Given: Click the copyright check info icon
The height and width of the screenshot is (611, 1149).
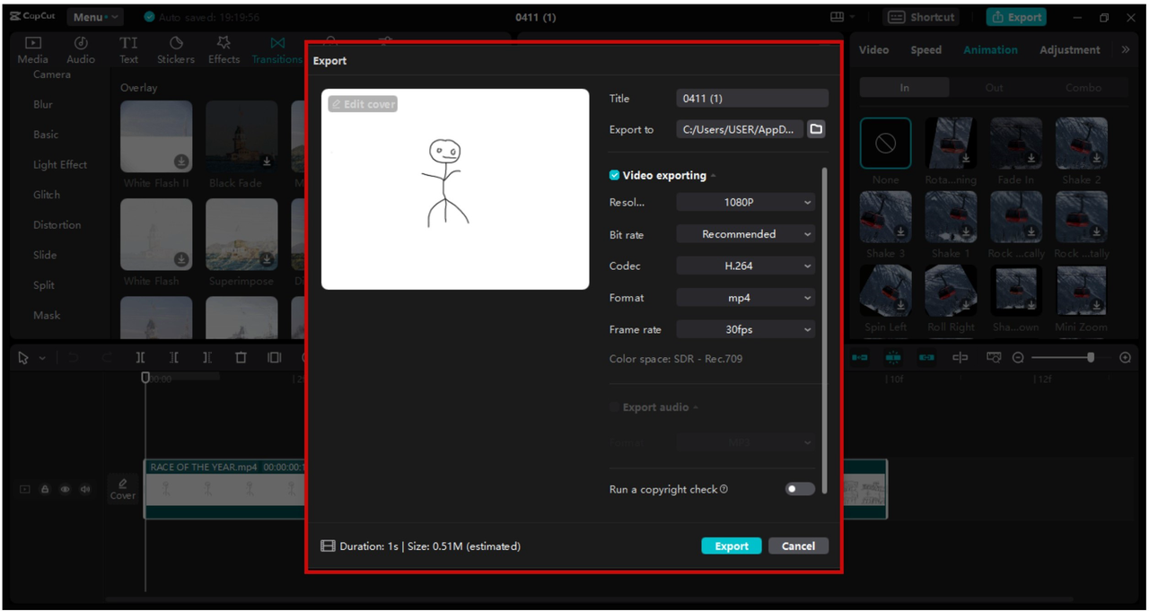Looking at the screenshot, I should [724, 490].
